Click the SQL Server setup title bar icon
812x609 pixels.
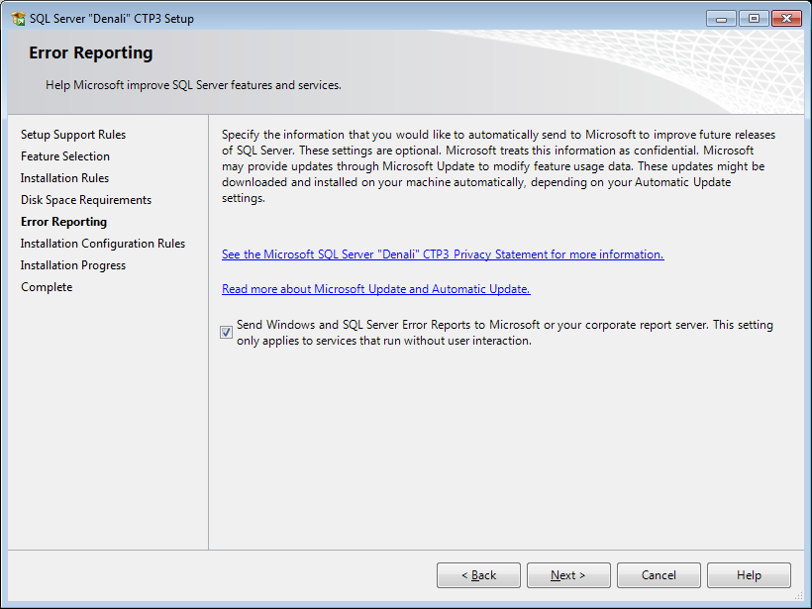[18, 19]
